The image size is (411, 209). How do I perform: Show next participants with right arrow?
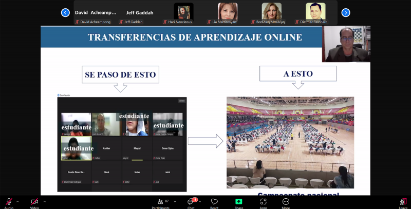[346, 12]
